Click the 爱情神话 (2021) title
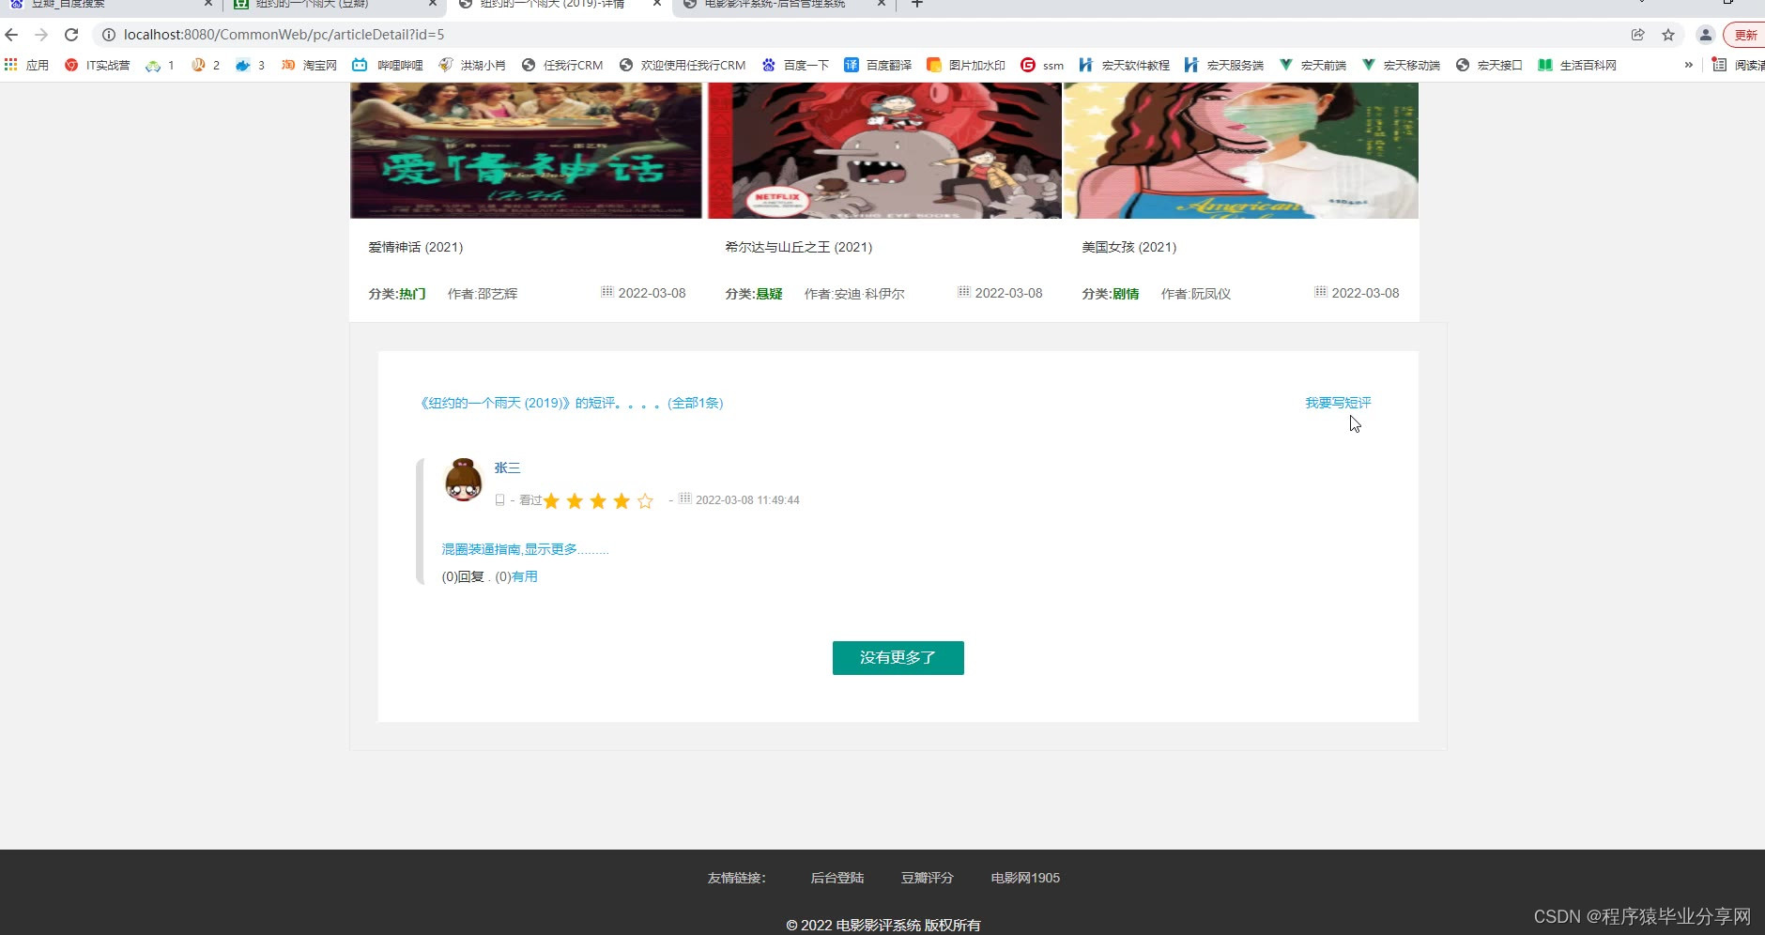 (416, 247)
